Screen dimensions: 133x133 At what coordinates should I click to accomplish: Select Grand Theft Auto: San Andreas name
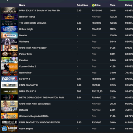point(35,104)
